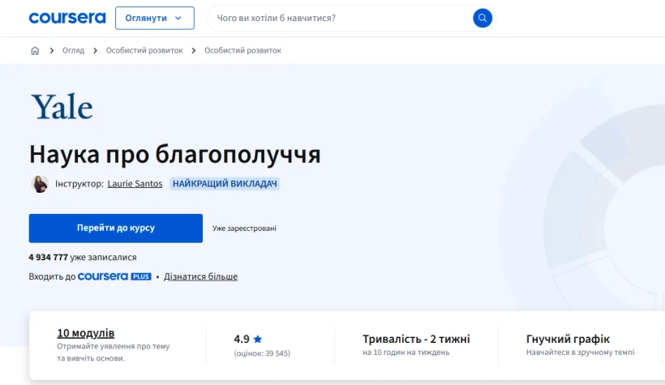Click 'Навчайтеся в зручному темпі' text
This screenshot has height=385, width=665.
[x=580, y=353]
